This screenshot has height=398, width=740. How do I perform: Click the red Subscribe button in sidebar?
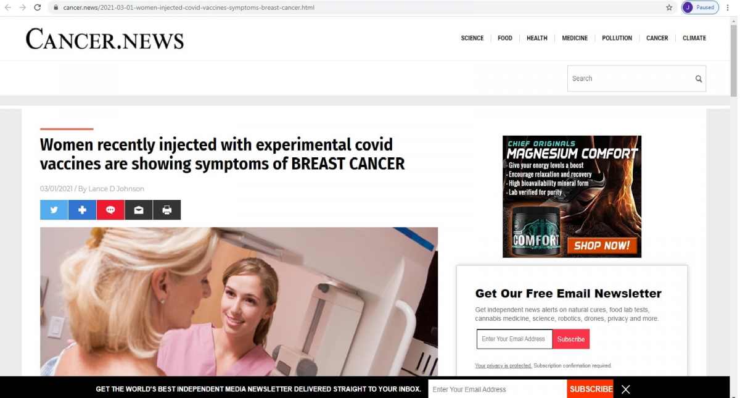(571, 339)
